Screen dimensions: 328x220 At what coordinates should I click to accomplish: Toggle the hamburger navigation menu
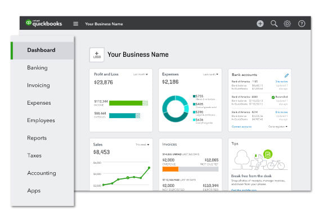point(76,24)
